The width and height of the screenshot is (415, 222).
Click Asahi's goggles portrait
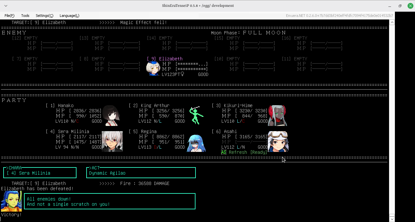point(278,142)
